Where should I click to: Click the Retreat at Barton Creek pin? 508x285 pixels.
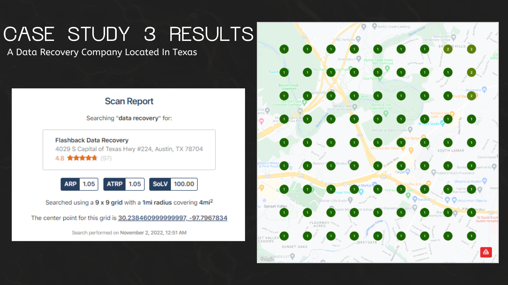[410, 129]
